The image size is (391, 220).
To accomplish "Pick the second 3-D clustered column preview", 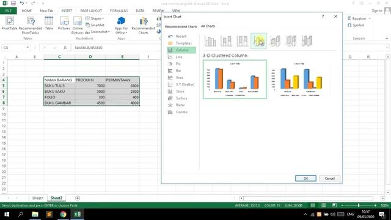I will click(299, 79).
